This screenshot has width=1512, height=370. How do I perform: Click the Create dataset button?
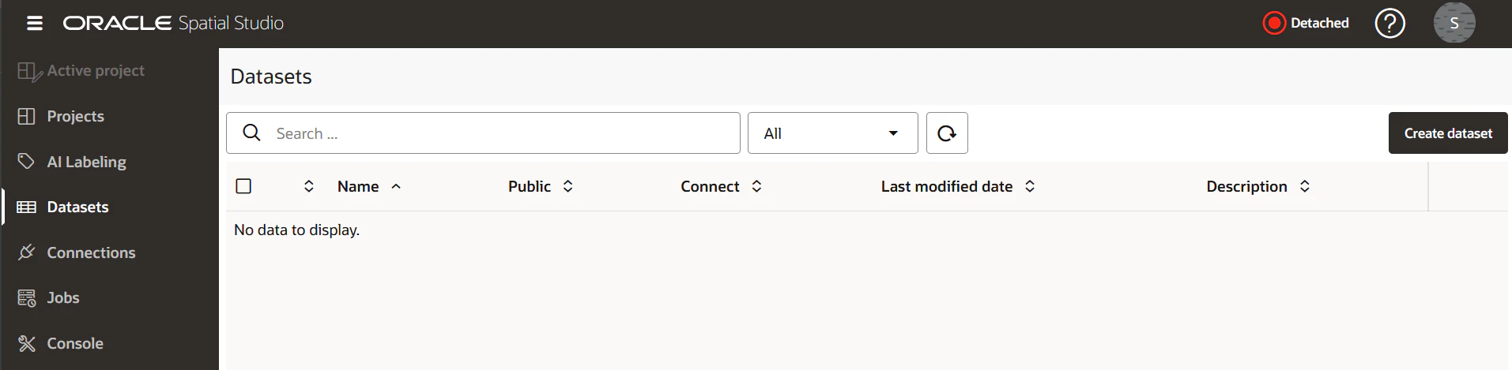click(1448, 133)
